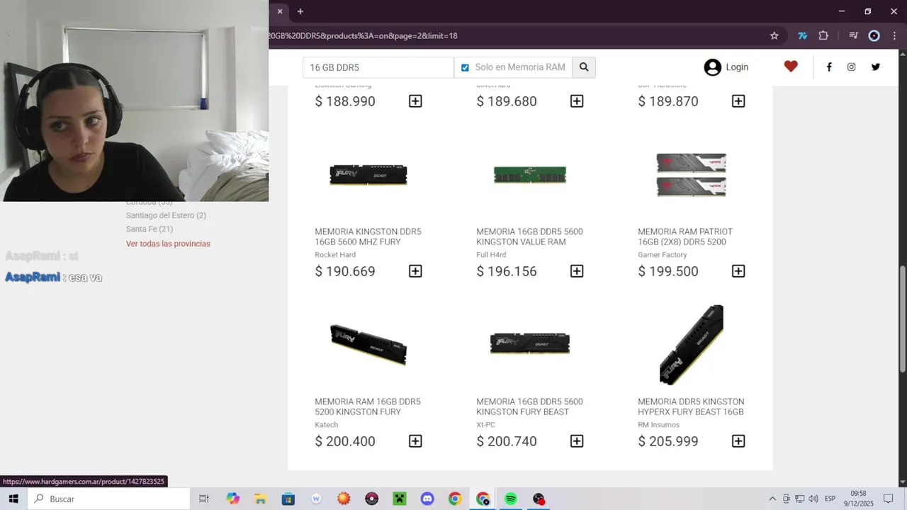907x510 pixels.
Task: Open the Windows Start menu
Action: [13, 499]
